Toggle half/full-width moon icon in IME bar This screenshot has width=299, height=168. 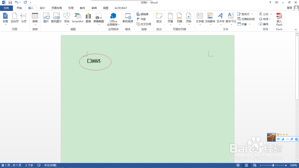tap(283, 139)
